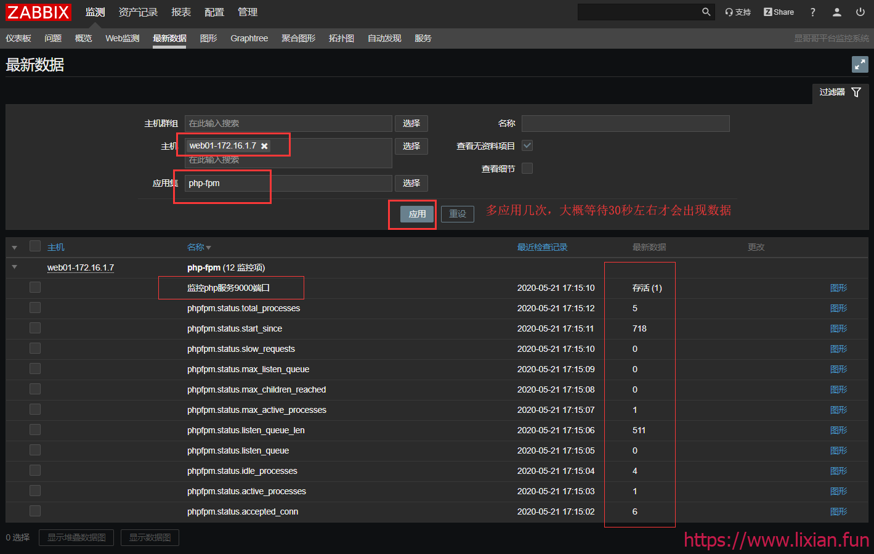This screenshot has height=554, width=874.
Task: Check the select-all header checkbox
Action: pos(35,246)
